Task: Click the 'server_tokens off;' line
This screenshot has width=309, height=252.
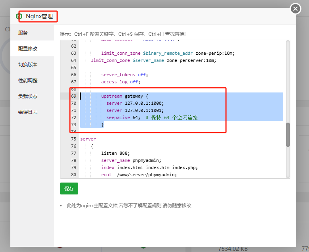Action: [125, 75]
